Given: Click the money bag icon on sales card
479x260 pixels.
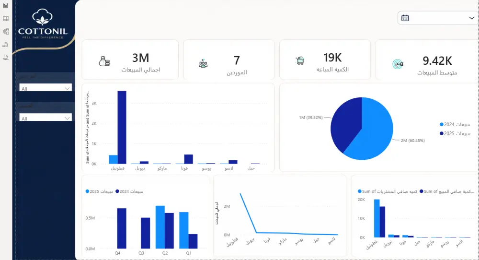Looking at the screenshot, I should tap(104, 61).
